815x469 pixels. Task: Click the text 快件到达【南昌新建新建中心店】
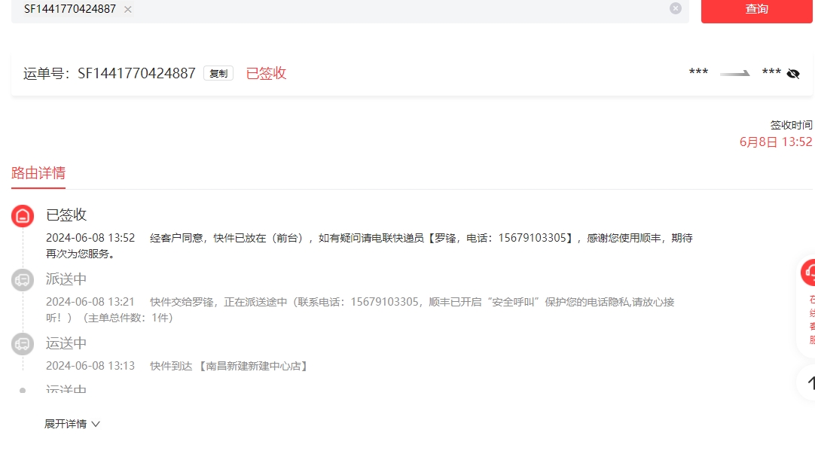click(230, 366)
